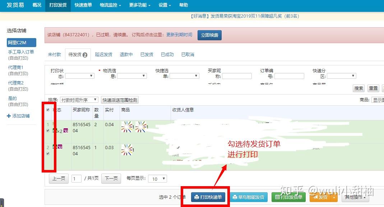The height and width of the screenshot is (207, 384).
Task: Click the paper-plane icon on orange 发货 button
Action: (315, 197)
